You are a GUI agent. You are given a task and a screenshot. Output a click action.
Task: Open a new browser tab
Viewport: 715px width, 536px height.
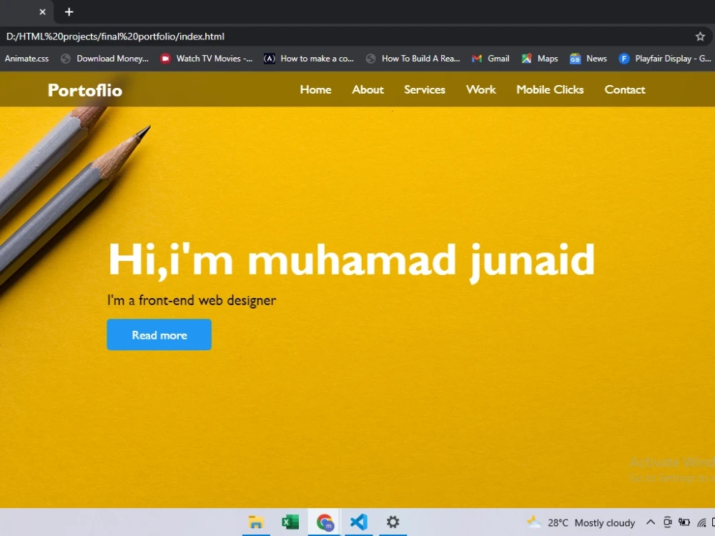(69, 11)
